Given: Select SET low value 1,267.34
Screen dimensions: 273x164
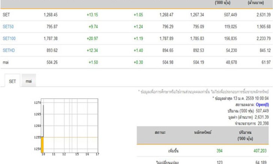Looking at the screenshot, I should click(x=197, y=15).
